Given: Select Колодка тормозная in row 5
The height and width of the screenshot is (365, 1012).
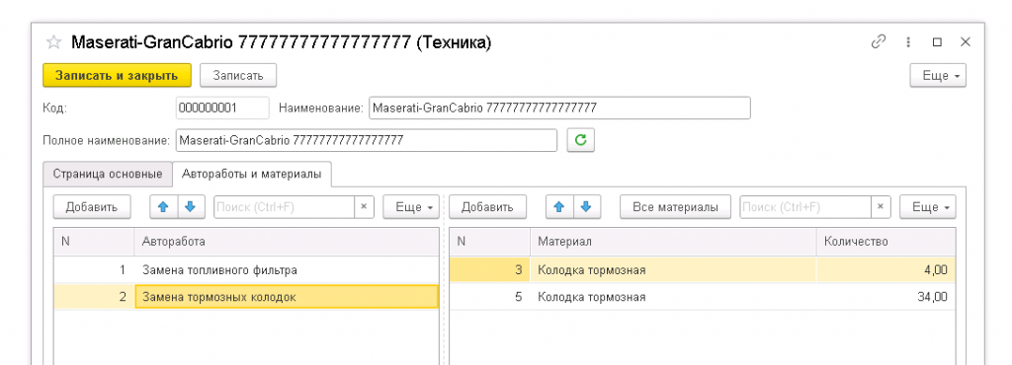Looking at the screenshot, I should pos(673,297).
